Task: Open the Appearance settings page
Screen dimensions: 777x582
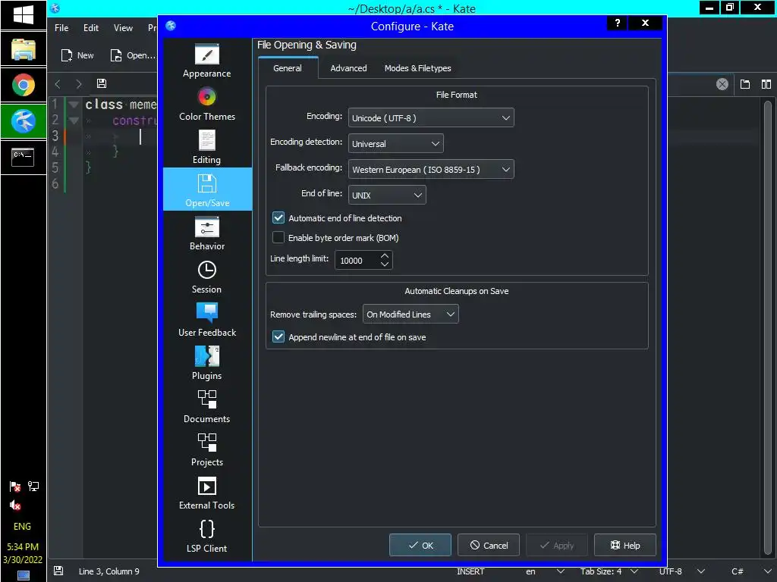Action: [x=207, y=61]
